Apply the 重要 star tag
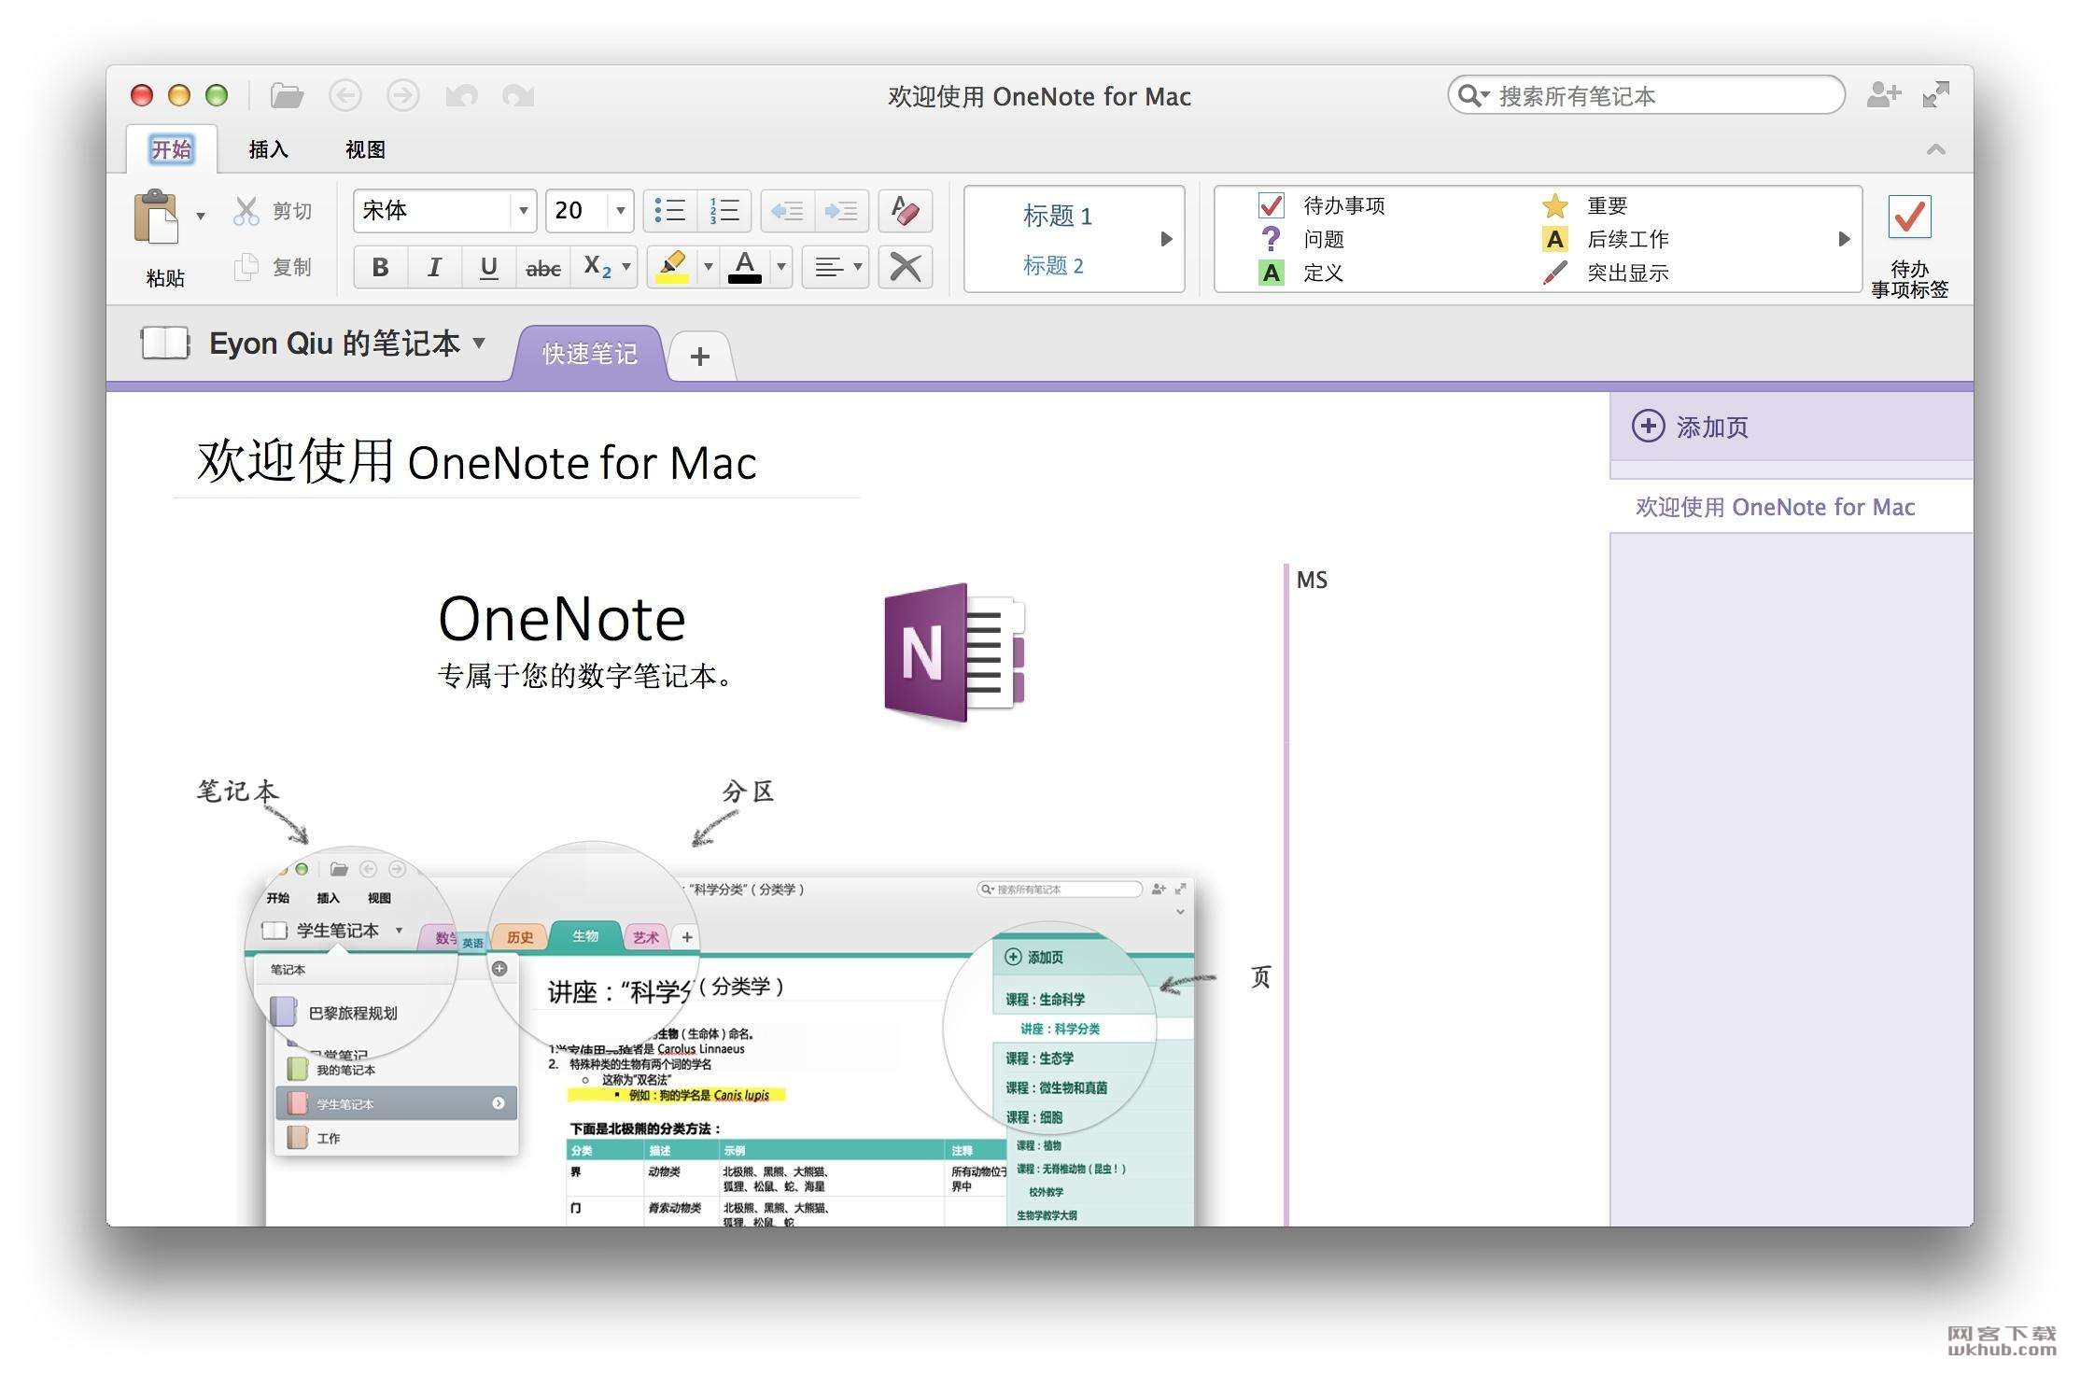The image size is (2080, 1374). click(x=1584, y=205)
